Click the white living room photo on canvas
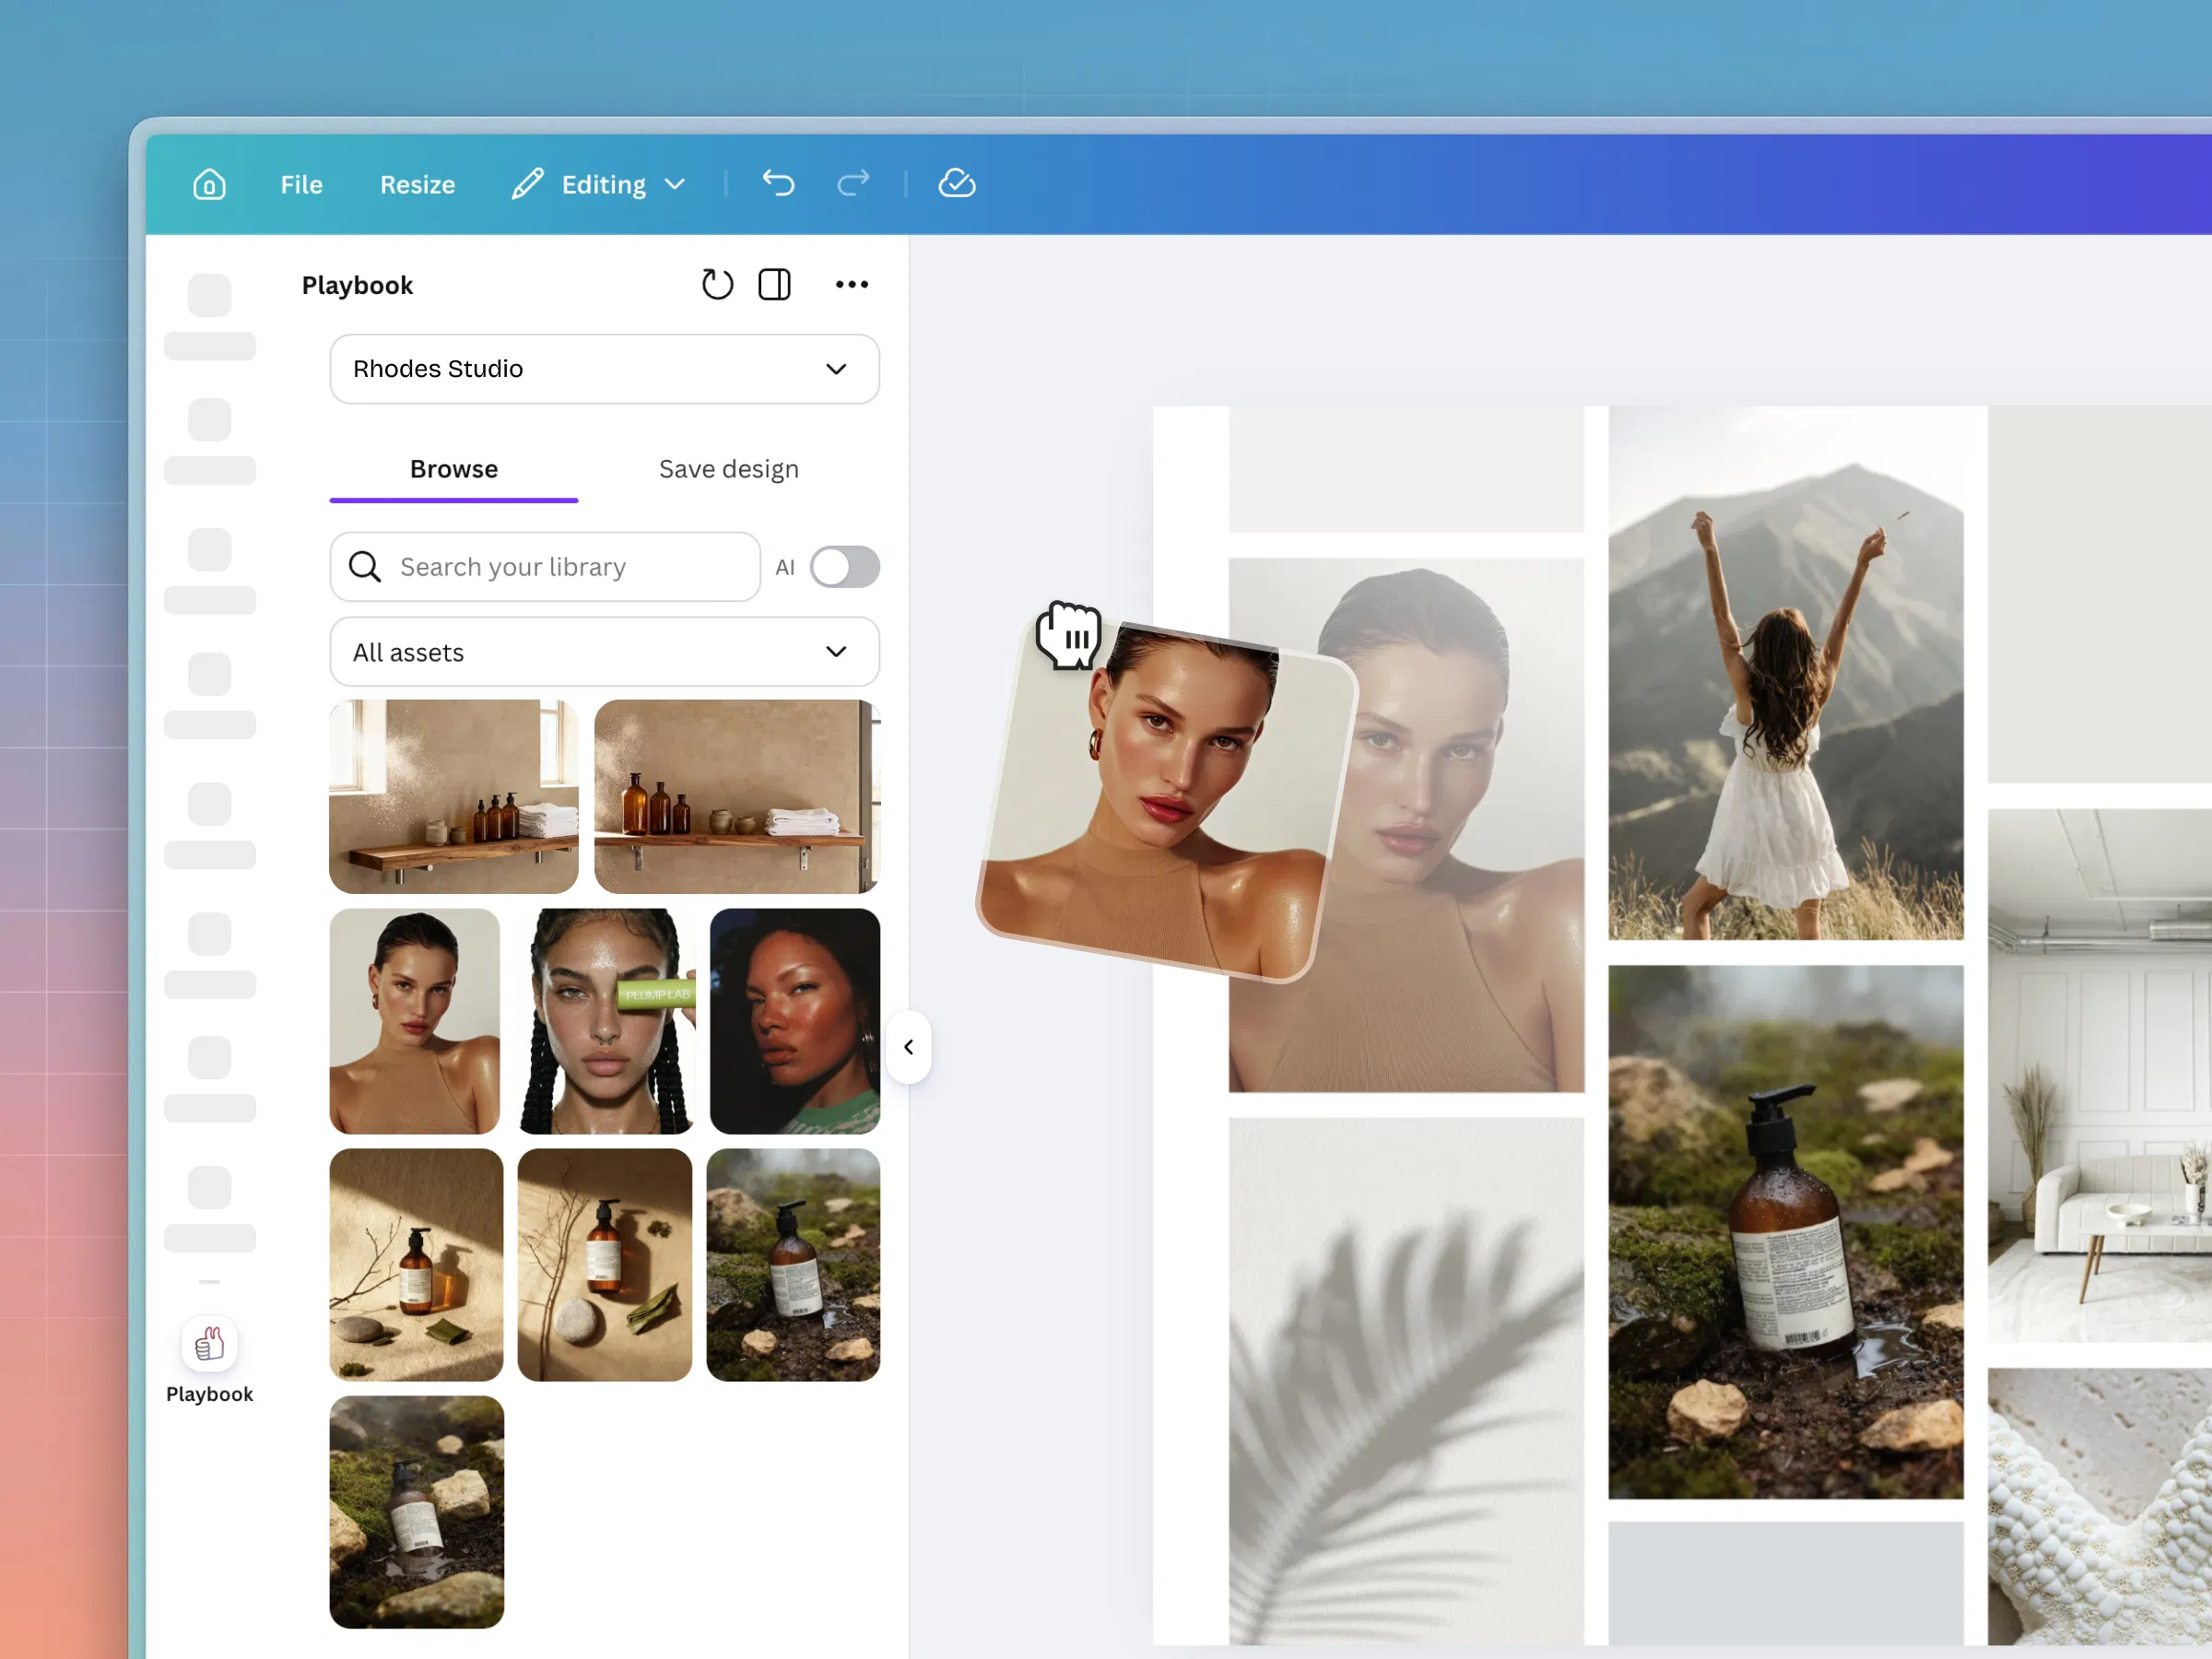The height and width of the screenshot is (1659, 2212). [2100, 1076]
